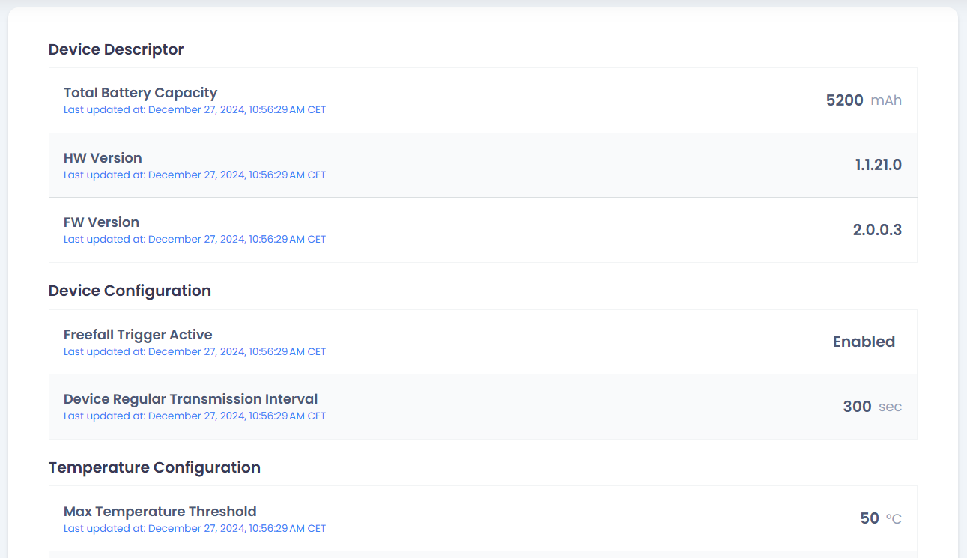Click the Enabled status for Freefall Trigger
The height and width of the screenshot is (558, 967).
864,342
